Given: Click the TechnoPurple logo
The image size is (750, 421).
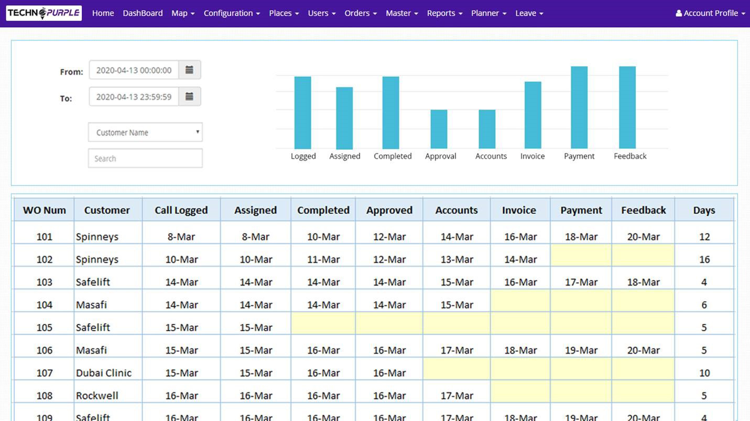Looking at the screenshot, I should point(44,13).
